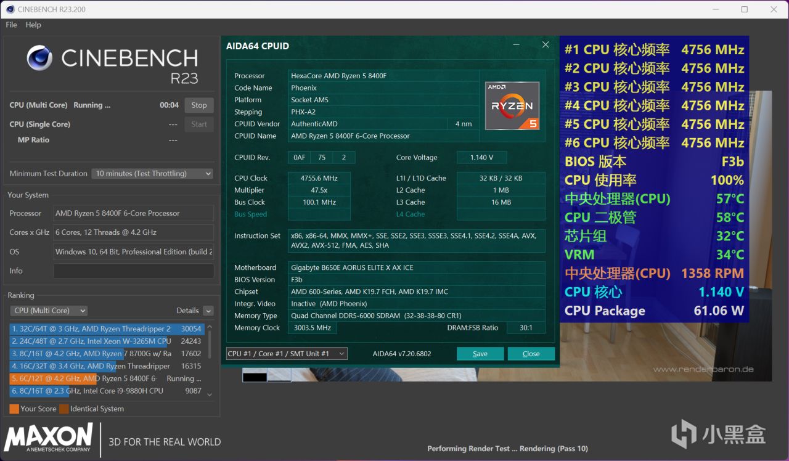Open the Minimum Test Duration dropdown
Image resolution: width=789 pixels, height=461 pixels.
(x=152, y=174)
